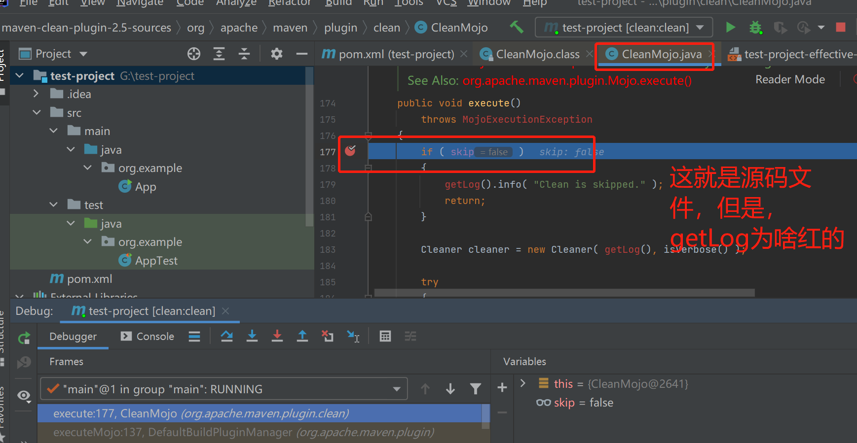
Task: Click the Project panel vertical scrollbar
Action: 309,146
